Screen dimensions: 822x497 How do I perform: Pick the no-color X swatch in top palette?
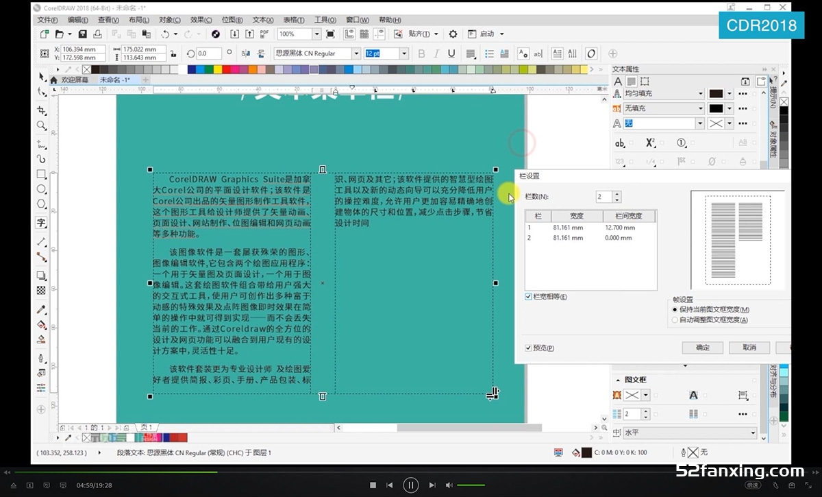[86, 69]
